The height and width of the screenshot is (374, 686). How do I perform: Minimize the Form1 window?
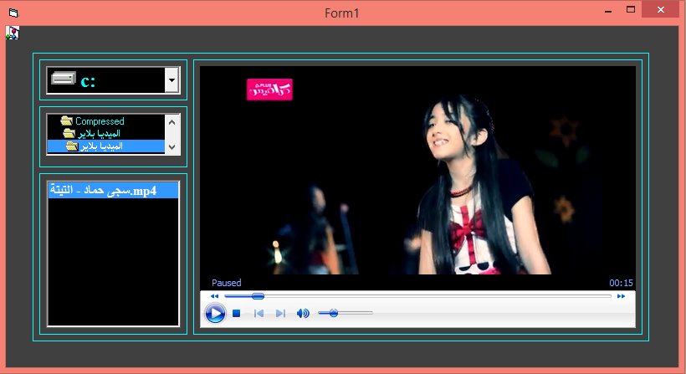608,11
